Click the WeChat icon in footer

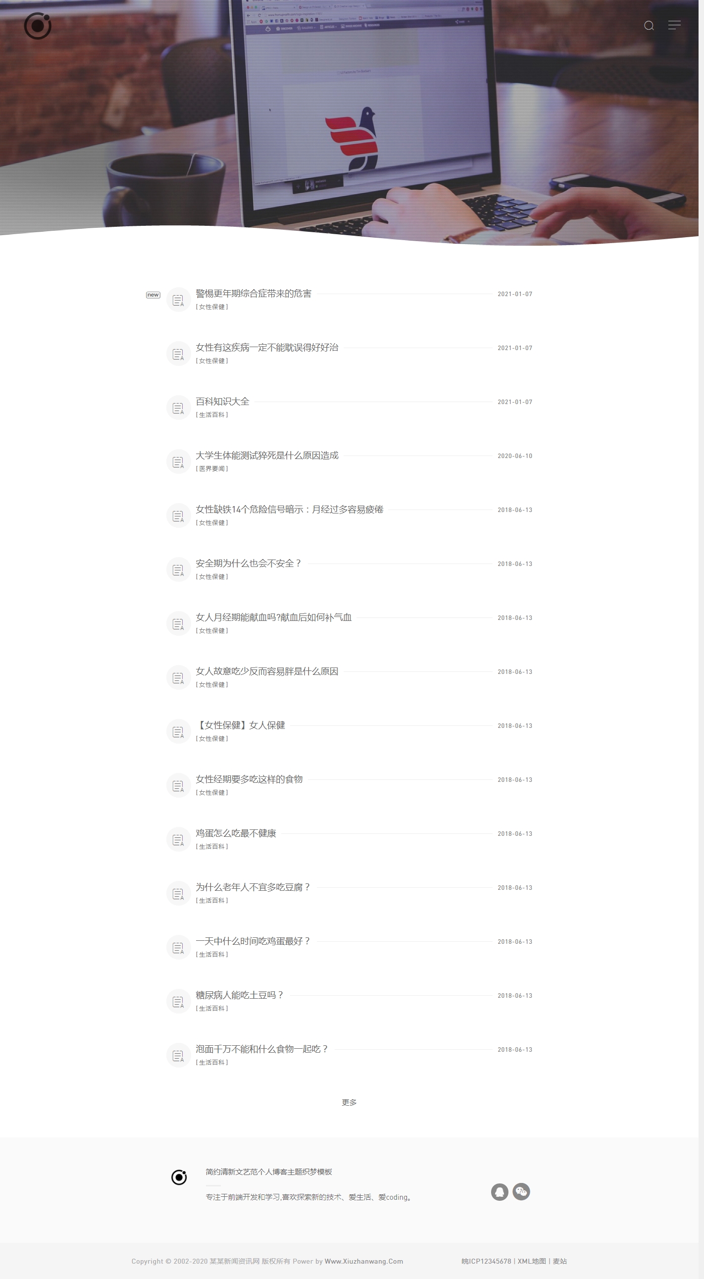tap(521, 1192)
